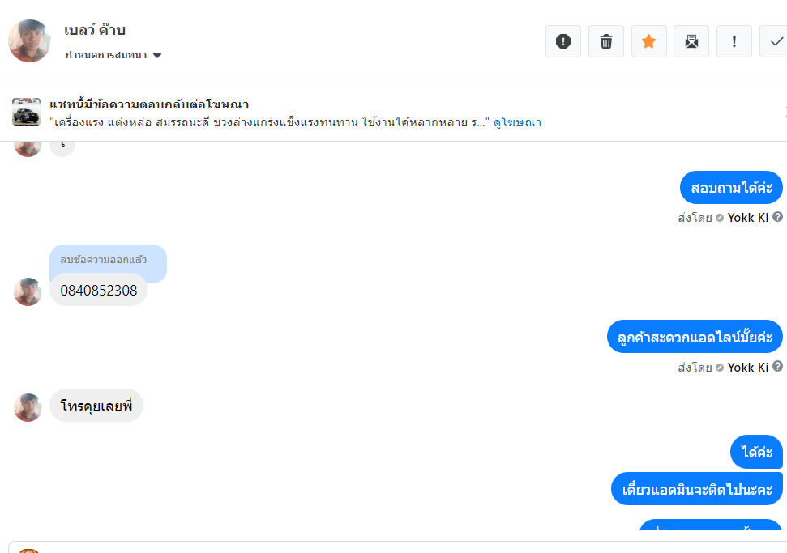The height and width of the screenshot is (553, 787).
Task: Click avatar next to โทรคุยเลยพี่ message
Action: tap(28, 407)
